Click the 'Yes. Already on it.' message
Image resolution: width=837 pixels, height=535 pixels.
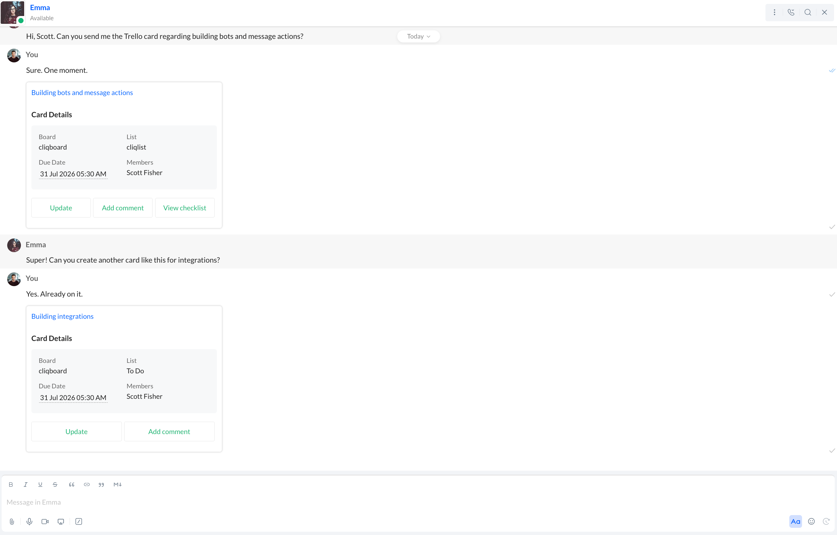pyautogui.click(x=55, y=294)
